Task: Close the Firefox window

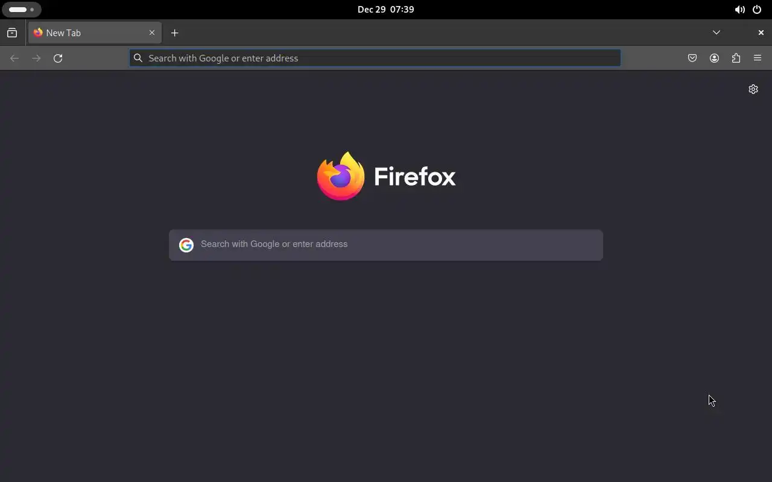Action: coord(761,33)
